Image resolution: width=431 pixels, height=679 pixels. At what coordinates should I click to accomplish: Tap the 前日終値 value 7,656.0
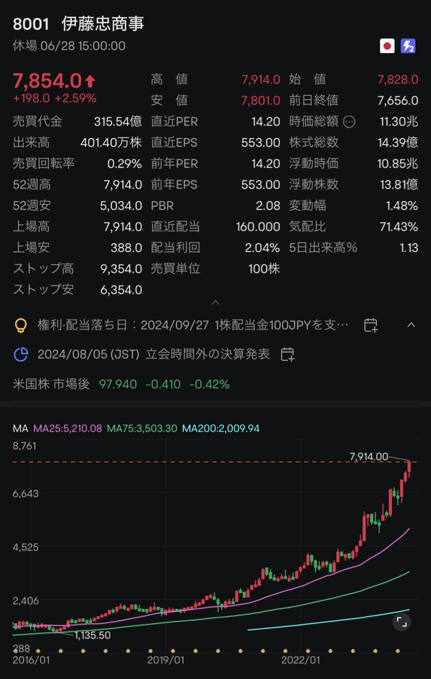pos(399,100)
